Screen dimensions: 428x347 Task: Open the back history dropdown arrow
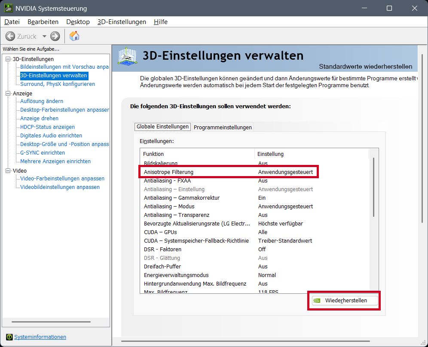pos(44,36)
